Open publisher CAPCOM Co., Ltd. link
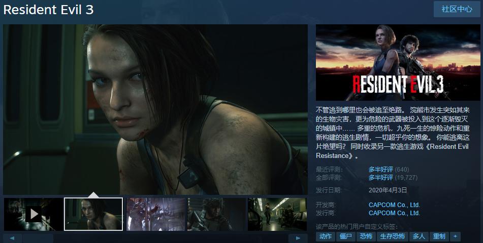Image resolution: width=483 pixels, height=243 pixels. pyautogui.click(x=394, y=213)
